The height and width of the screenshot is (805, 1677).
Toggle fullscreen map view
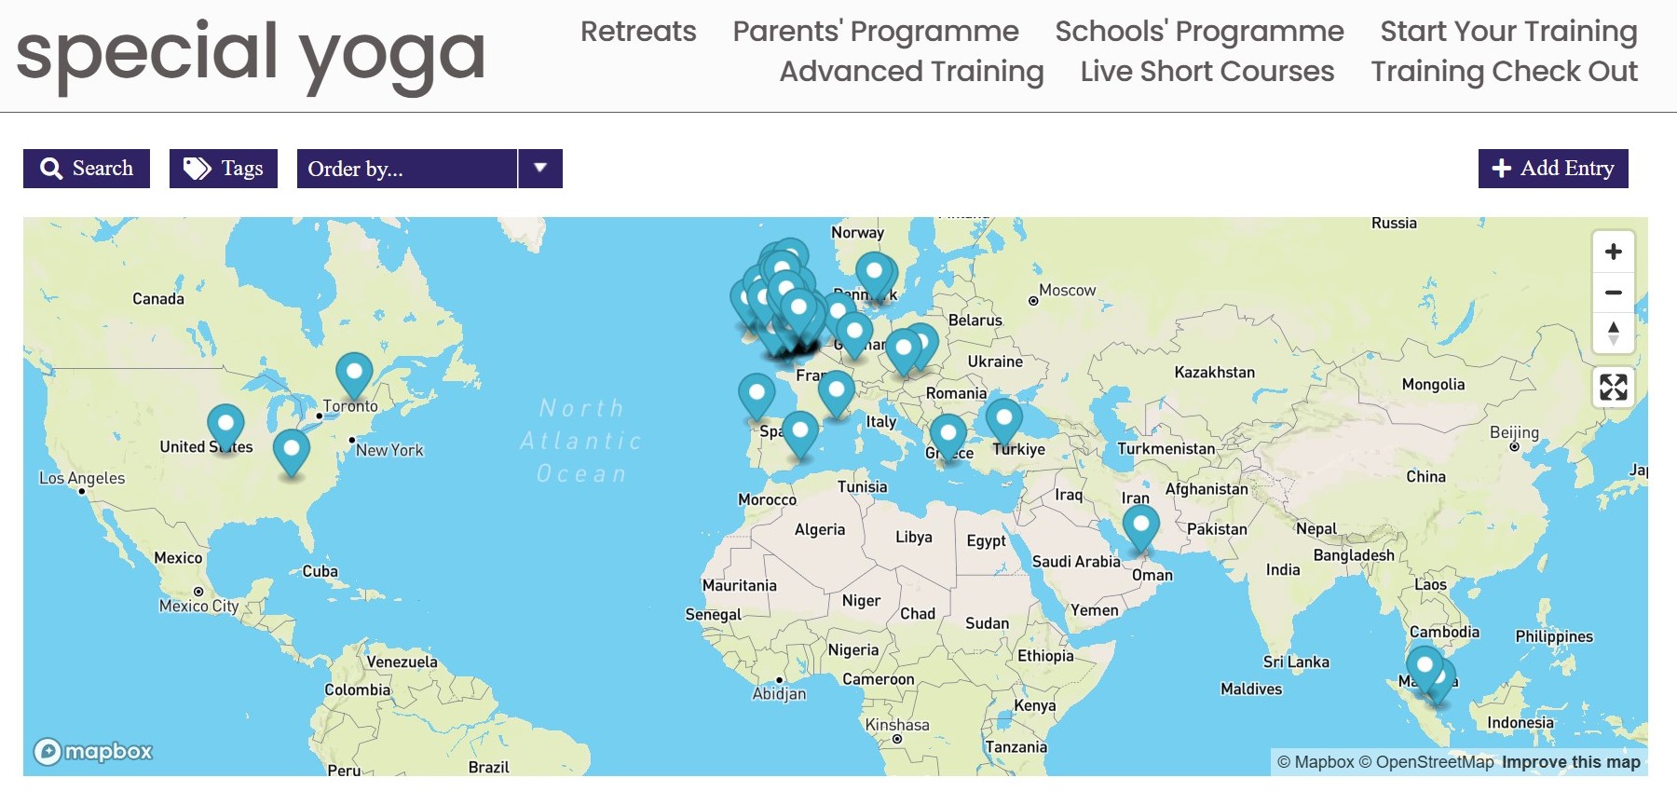pos(1613,387)
